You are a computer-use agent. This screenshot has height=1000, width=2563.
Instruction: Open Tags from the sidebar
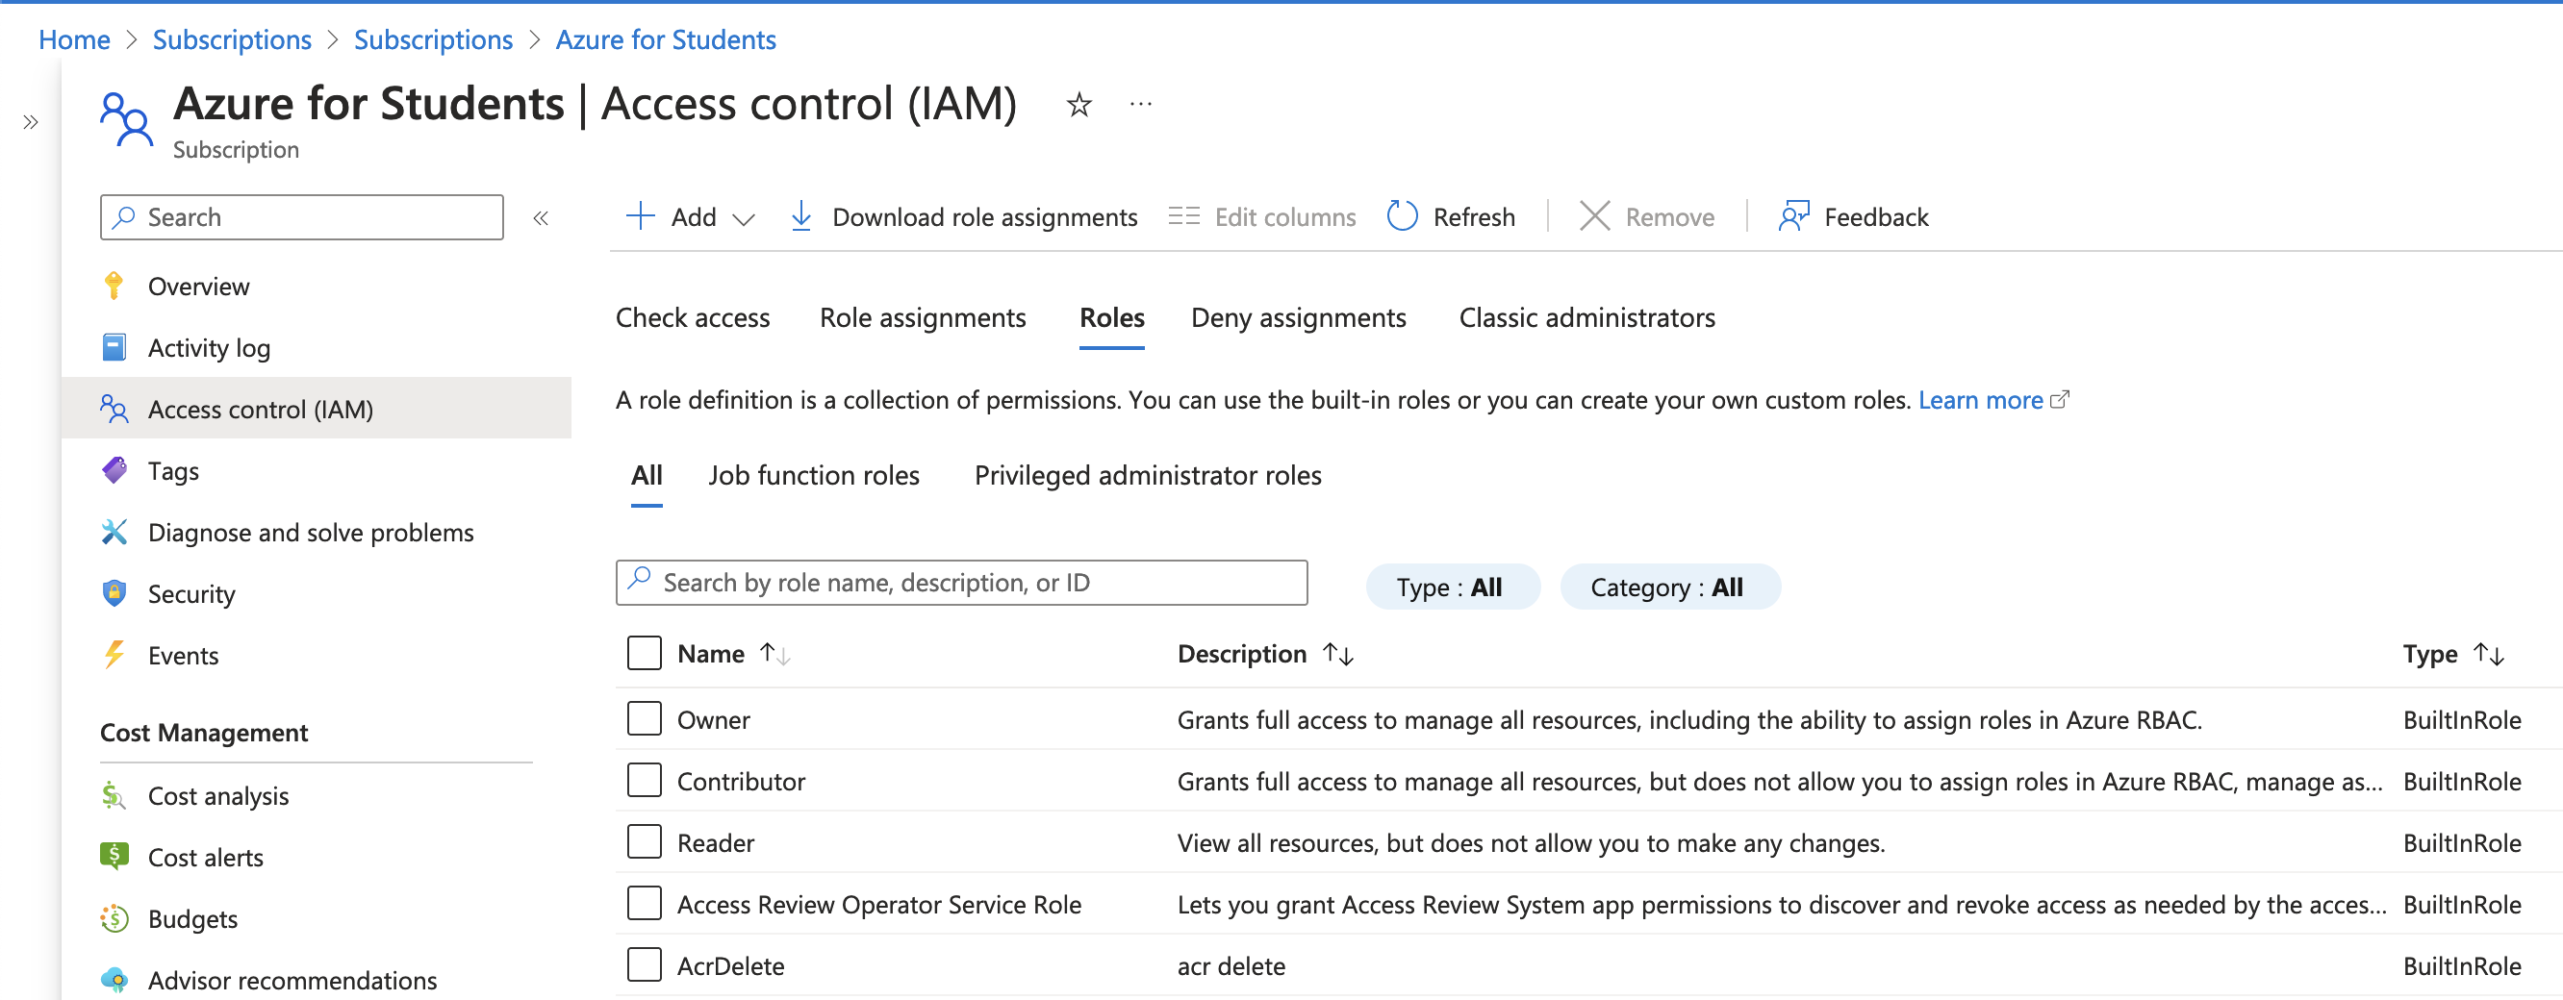coord(173,471)
